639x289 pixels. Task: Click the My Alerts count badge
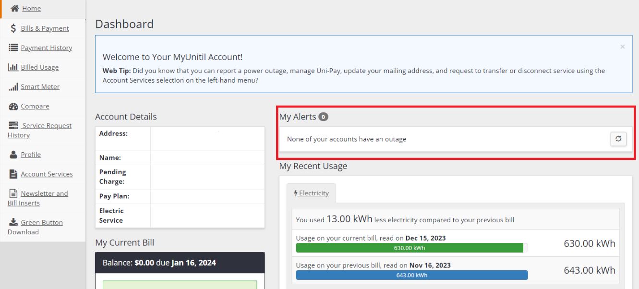point(324,117)
